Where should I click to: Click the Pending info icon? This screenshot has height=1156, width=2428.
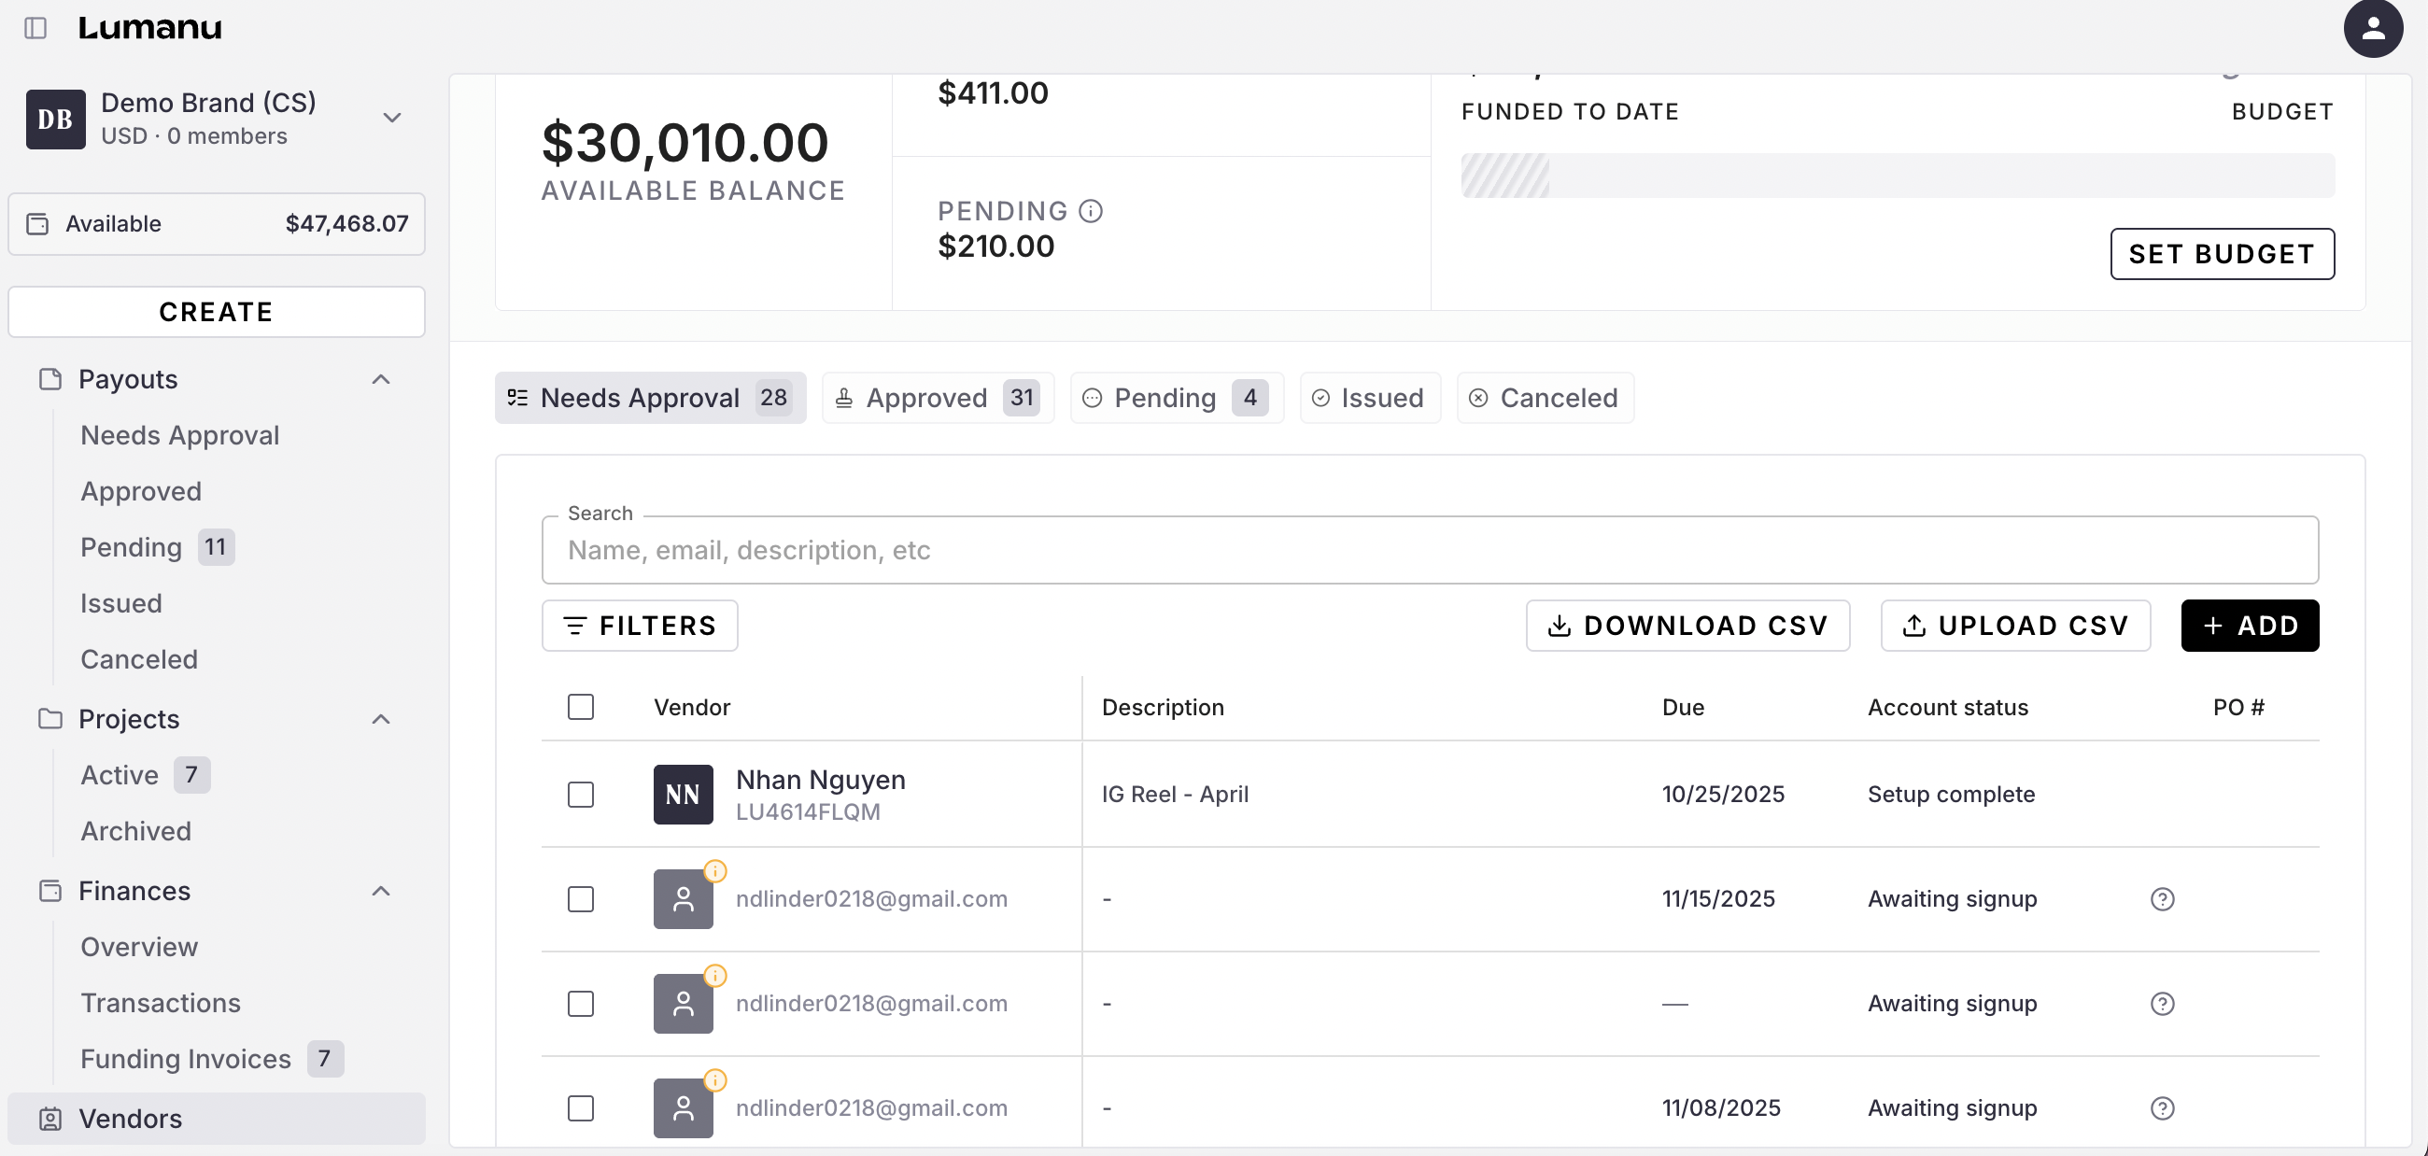pyautogui.click(x=1091, y=211)
